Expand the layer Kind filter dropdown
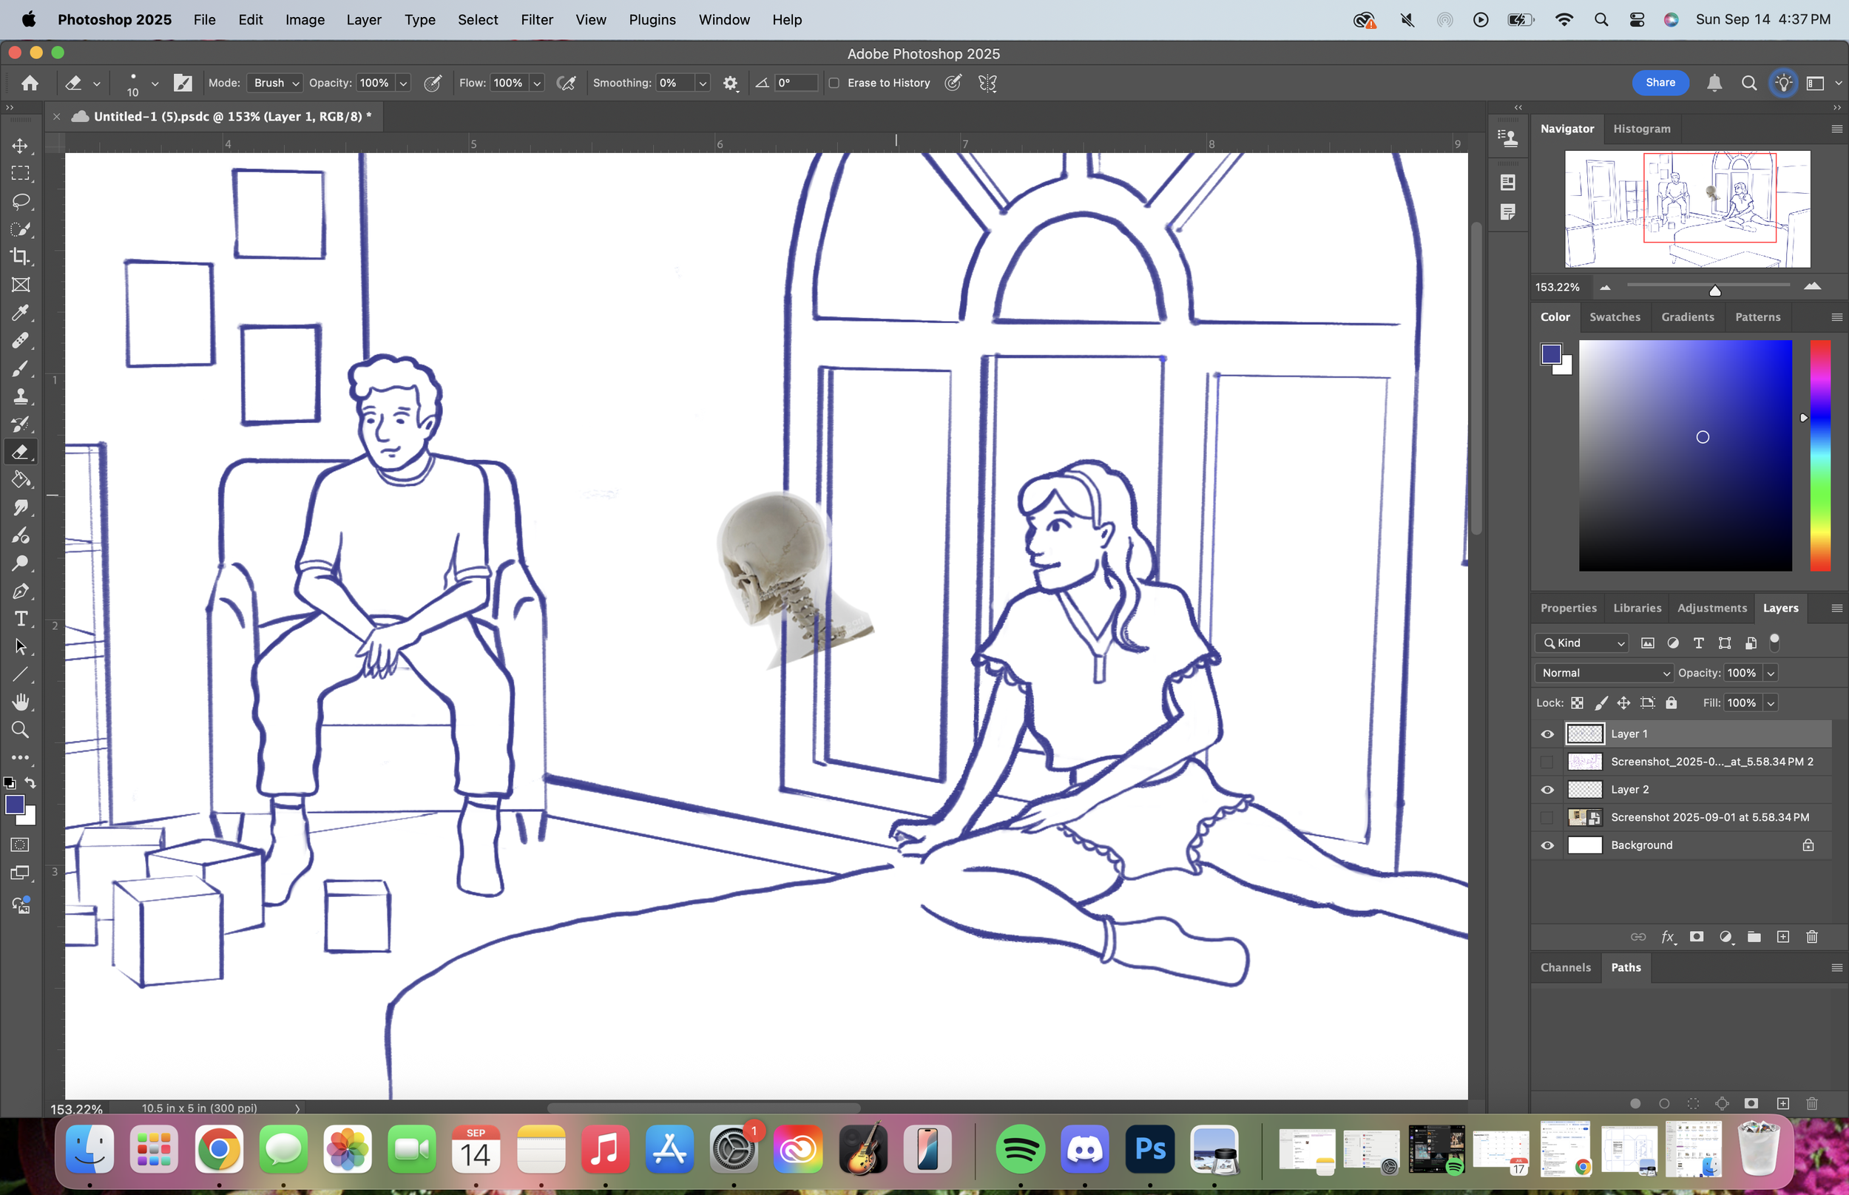1849x1195 pixels. point(1582,643)
